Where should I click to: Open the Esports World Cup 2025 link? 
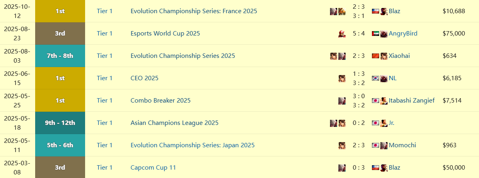[x=165, y=34]
